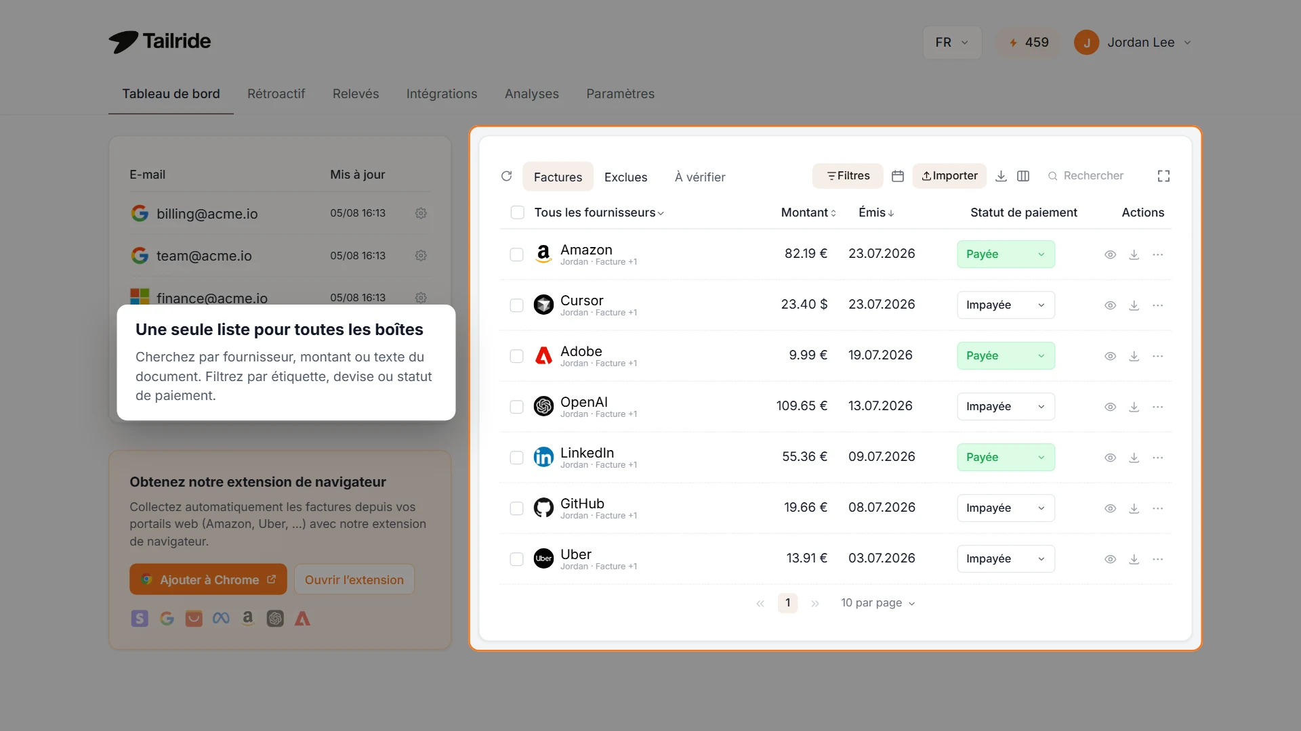The width and height of the screenshot is (1301, 731).
Task: Open the Filtres button
Action: click(x=848, y=176)
